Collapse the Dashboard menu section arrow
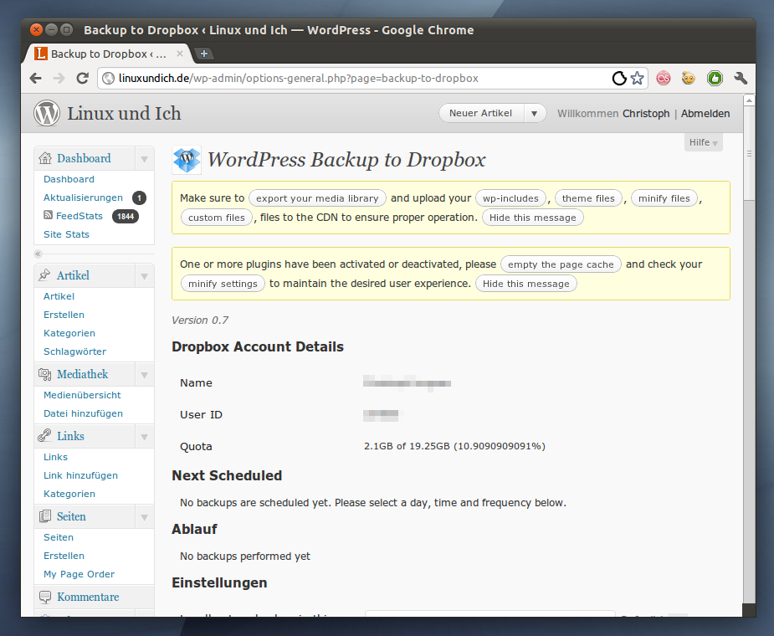 point(144,159)
